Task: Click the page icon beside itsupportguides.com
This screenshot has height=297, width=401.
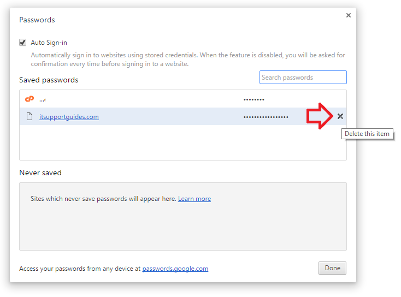Action: click(30, 116)
